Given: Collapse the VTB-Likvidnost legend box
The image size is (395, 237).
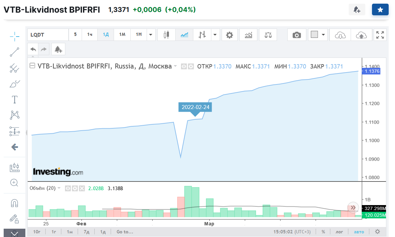Looking at the screenshot, I should point(32,66).
